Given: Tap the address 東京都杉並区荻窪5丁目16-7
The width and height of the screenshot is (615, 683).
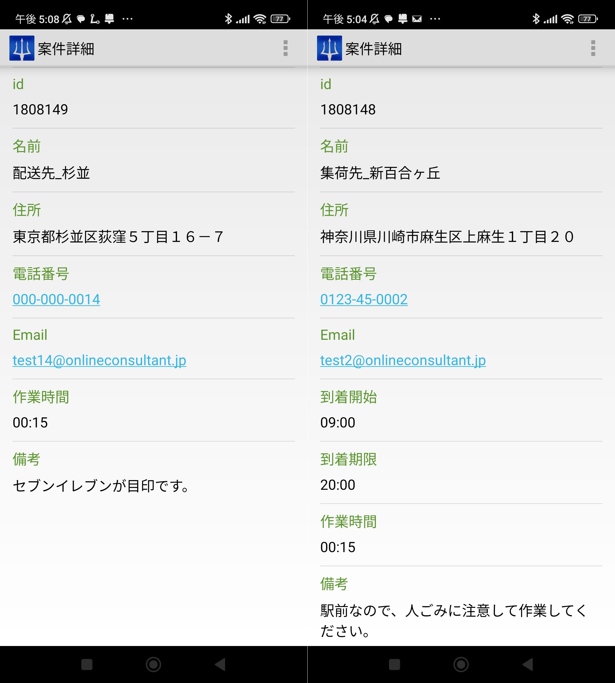Looking at the screenshot, I should point(118,236).
